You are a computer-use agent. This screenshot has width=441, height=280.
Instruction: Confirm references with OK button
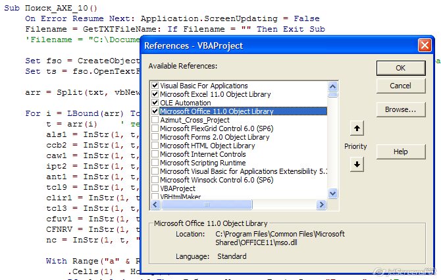tap(401, 68)
